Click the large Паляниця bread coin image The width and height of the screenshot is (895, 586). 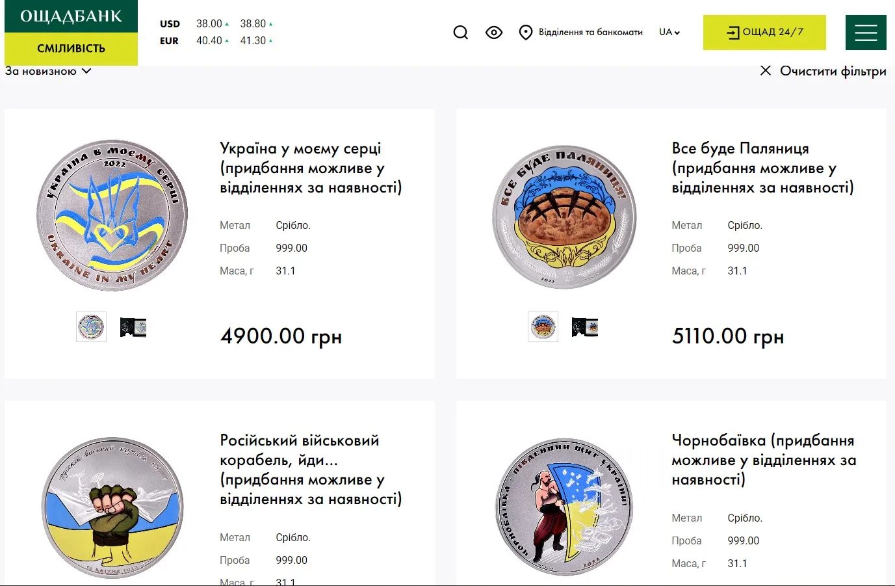(564, 217)
